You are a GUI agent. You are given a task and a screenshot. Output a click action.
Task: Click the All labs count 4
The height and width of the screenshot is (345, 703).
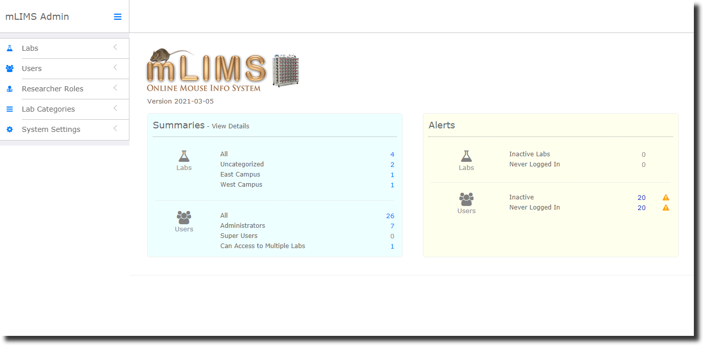(x=392, y=154)
